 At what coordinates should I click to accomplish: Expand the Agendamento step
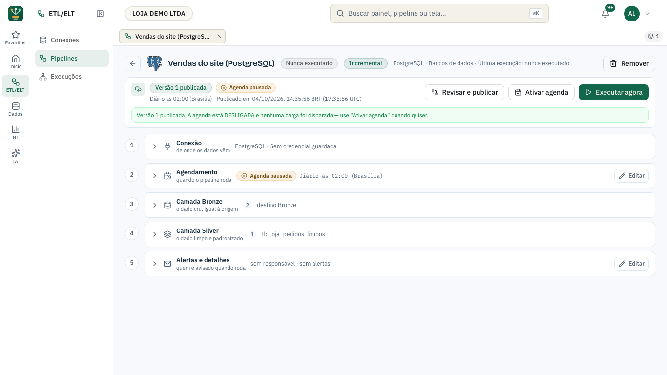pos(155,176)
